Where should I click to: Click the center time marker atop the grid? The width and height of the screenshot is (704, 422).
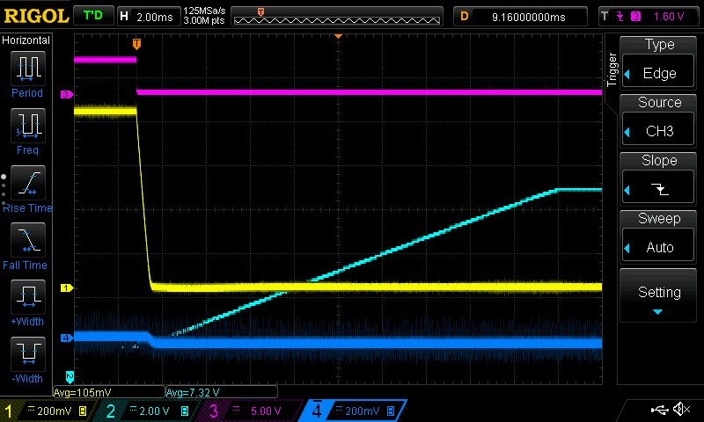(x=338, y=36)
